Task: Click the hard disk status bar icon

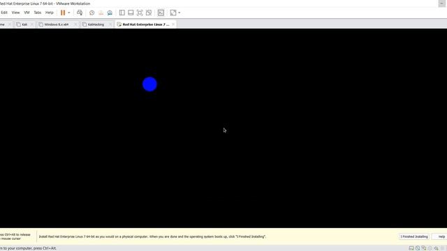Action: click(x=411, y=248)
